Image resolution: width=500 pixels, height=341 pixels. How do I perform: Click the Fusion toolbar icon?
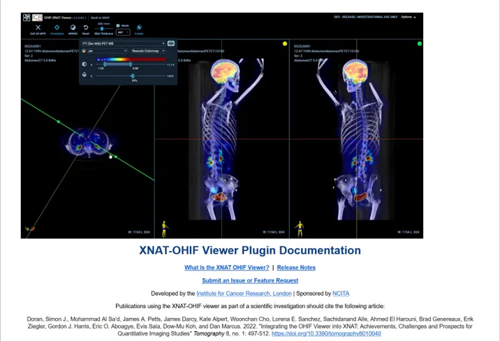139,27
